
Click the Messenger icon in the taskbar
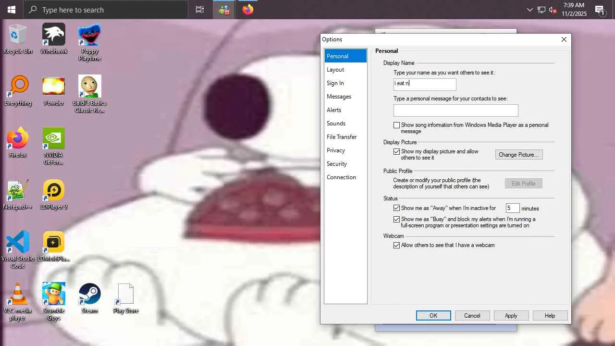(224, 10)
